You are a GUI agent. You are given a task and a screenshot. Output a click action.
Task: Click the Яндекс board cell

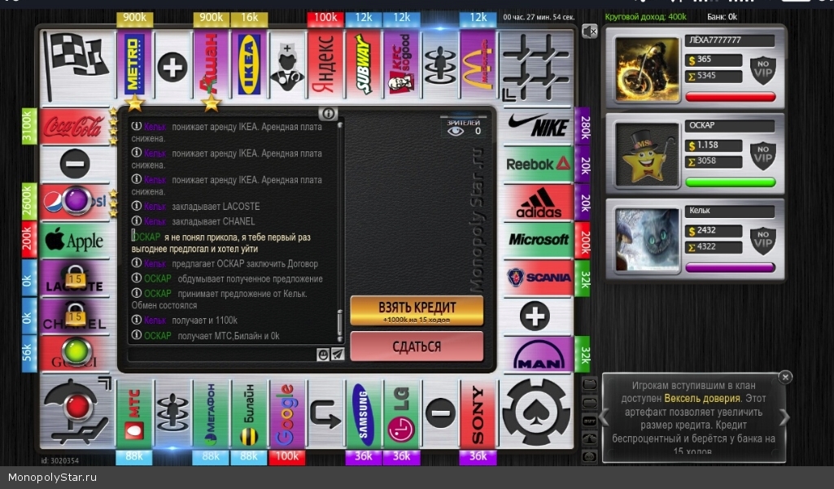coord(325,64)
